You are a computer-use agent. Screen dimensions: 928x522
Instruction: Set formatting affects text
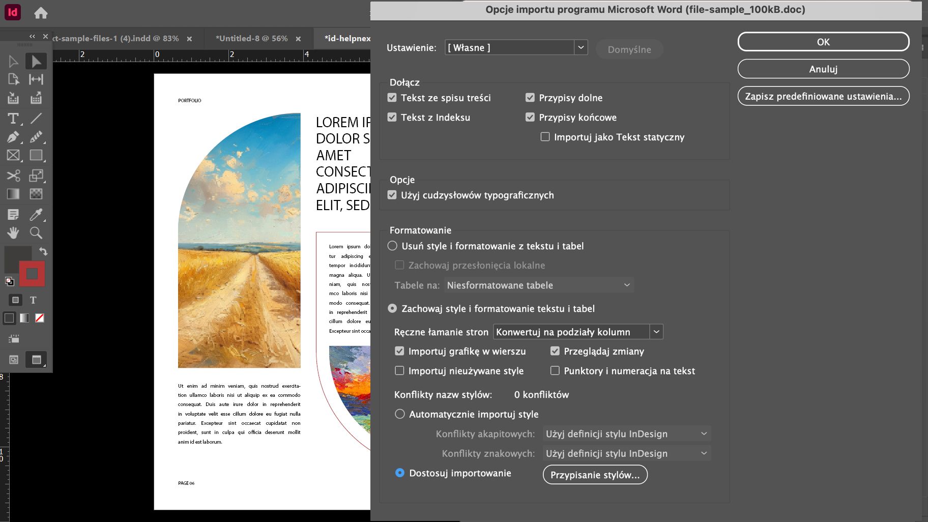pyautogui.click(x=33, y=300)
